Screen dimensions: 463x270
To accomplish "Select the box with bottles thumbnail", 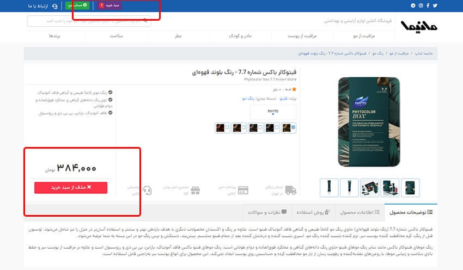I will (x=390, y=188).
